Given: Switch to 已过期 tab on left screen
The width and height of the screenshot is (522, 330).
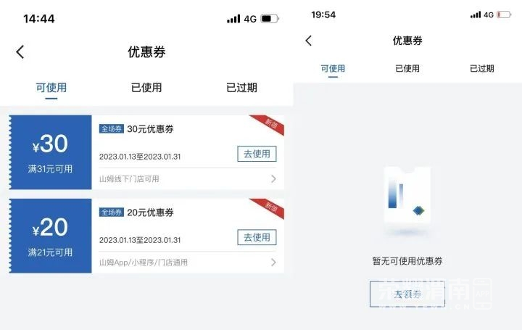Looking at the screenshot, I should point(241,88).
